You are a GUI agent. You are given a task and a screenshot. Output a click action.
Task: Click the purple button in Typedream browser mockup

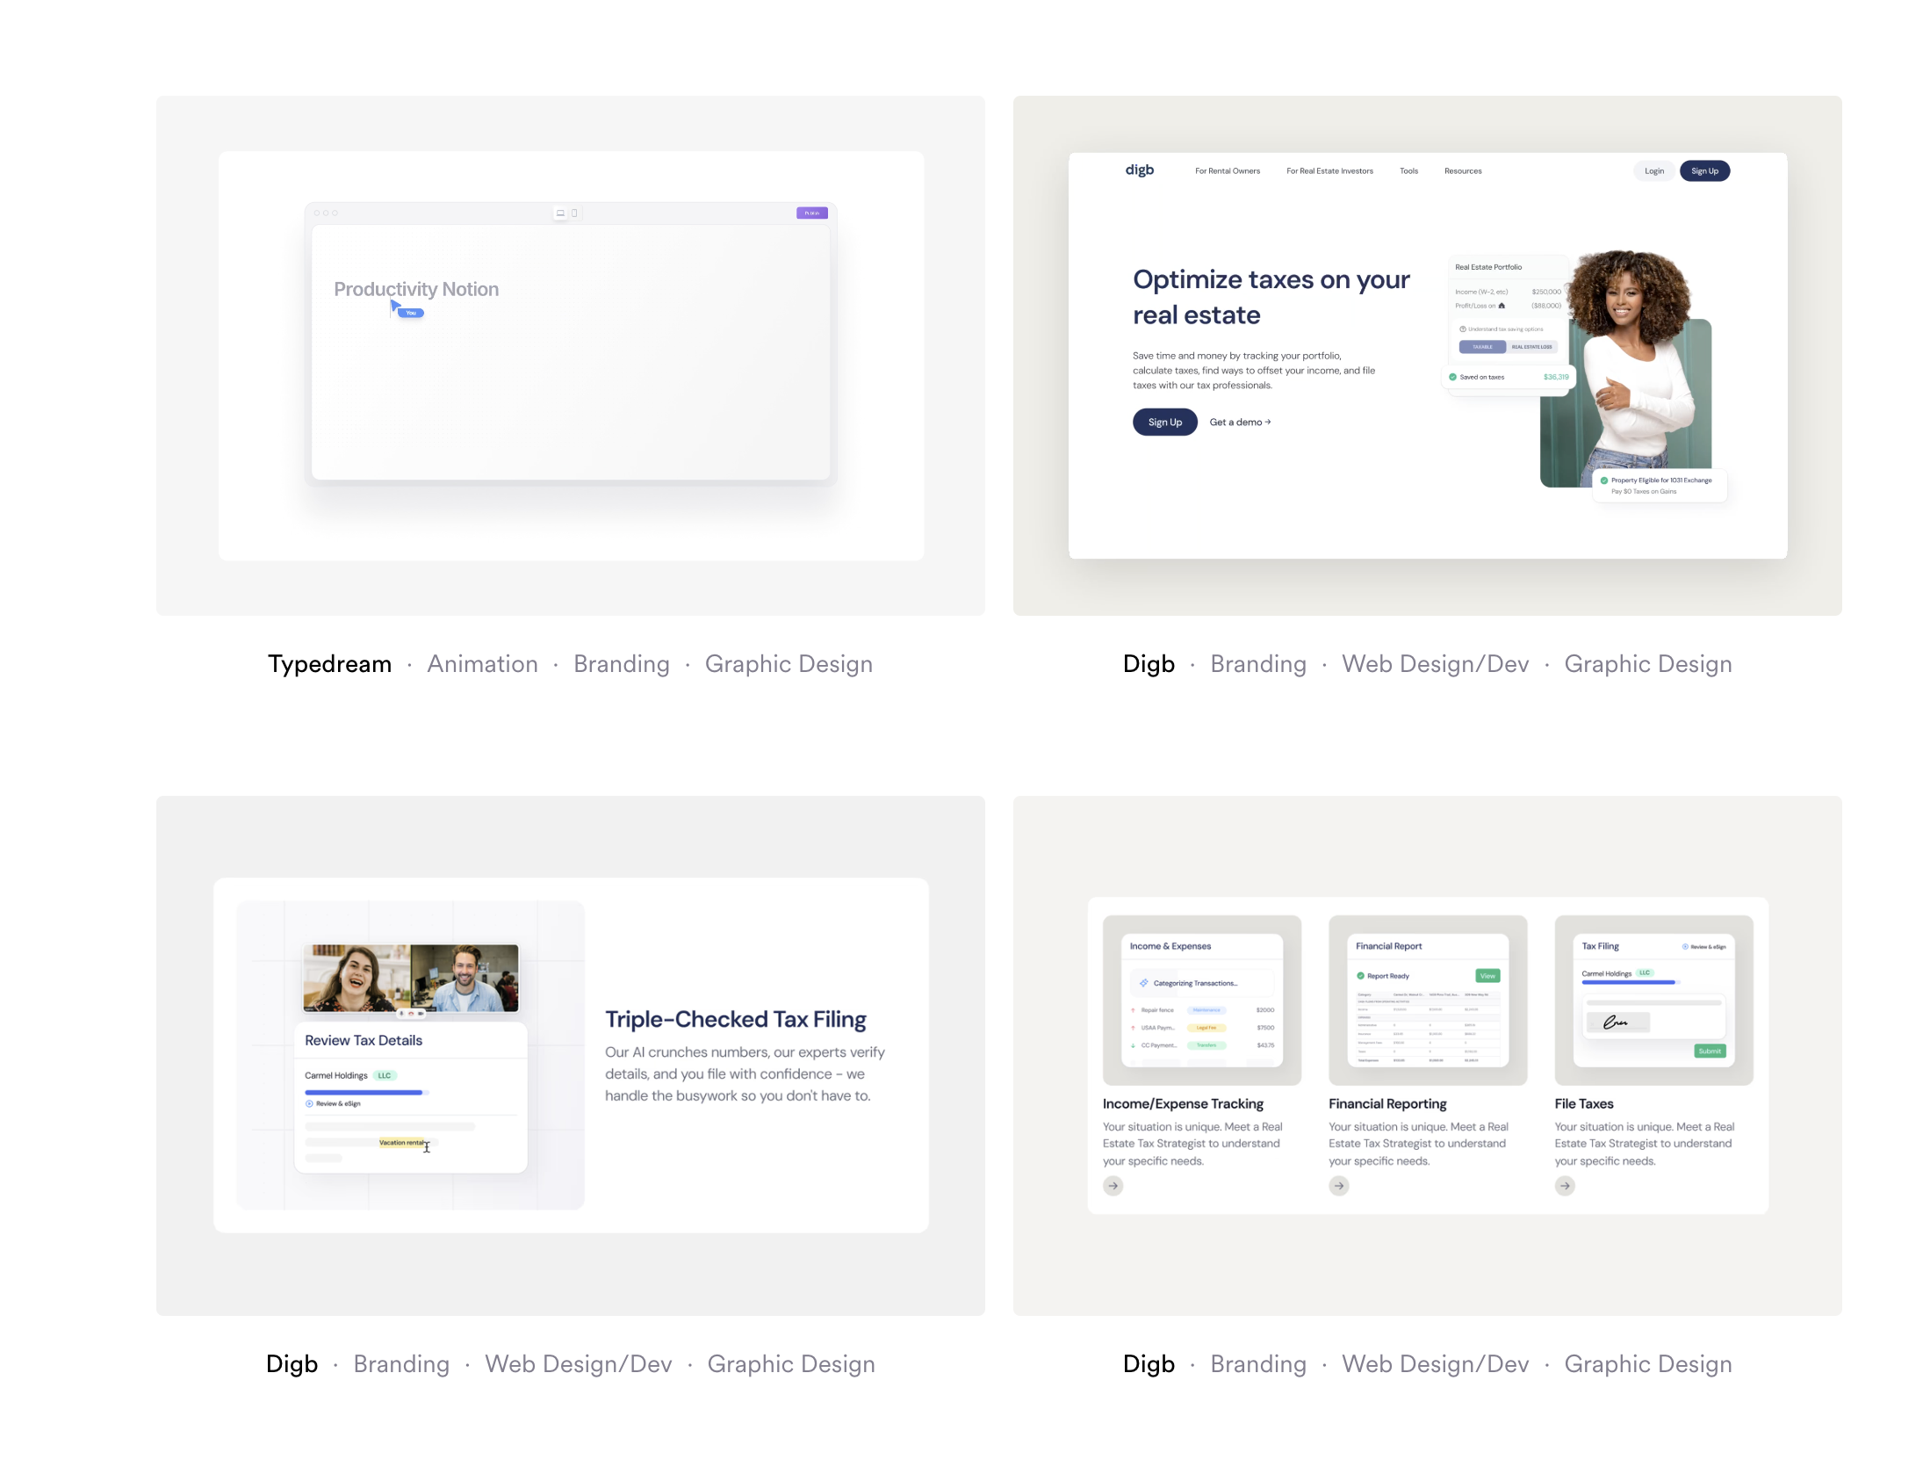(x=811, y=213)
